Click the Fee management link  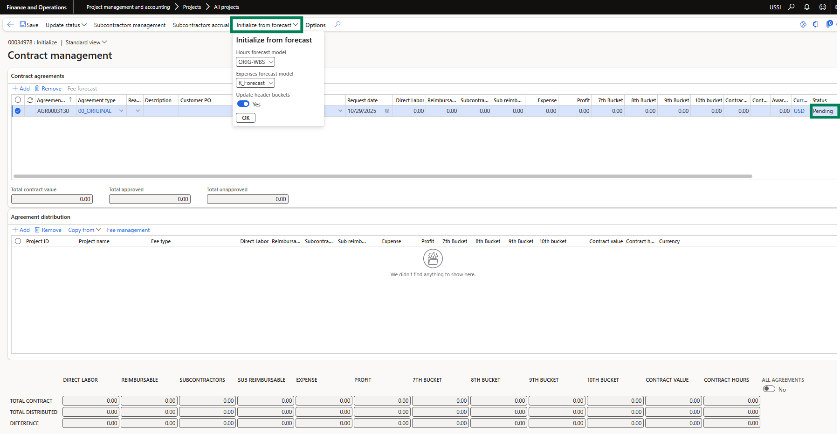coord(128,230)
